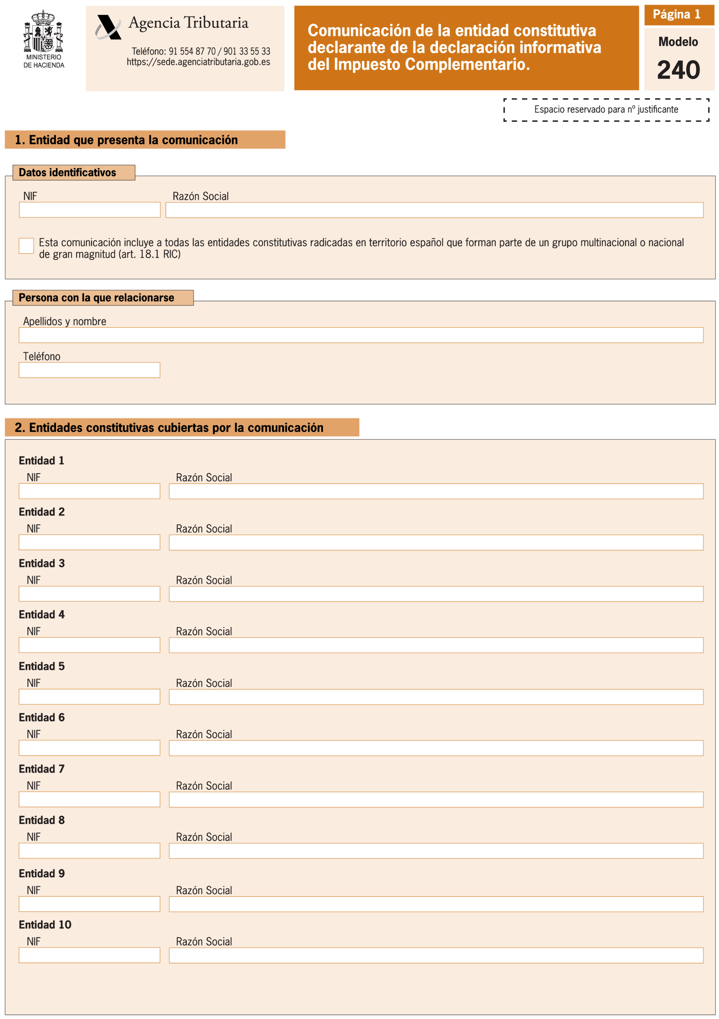Select the Entidad 1 NIF field

coord(89,491)
